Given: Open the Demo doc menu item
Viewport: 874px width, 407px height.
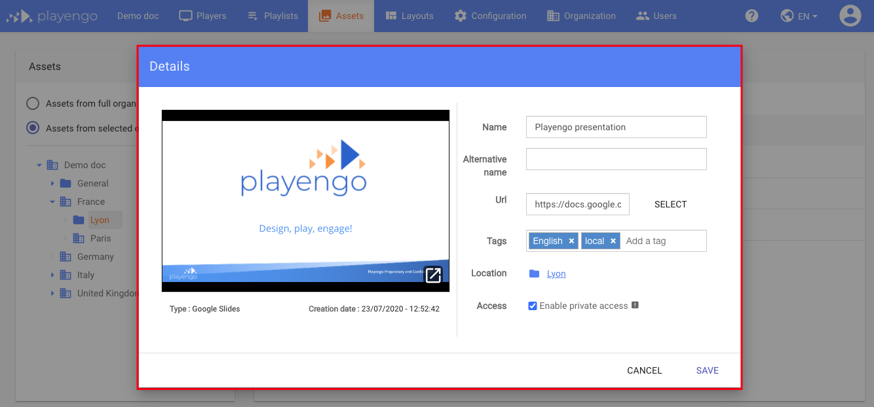Looking at the screenshot, I should coord(138,16).
